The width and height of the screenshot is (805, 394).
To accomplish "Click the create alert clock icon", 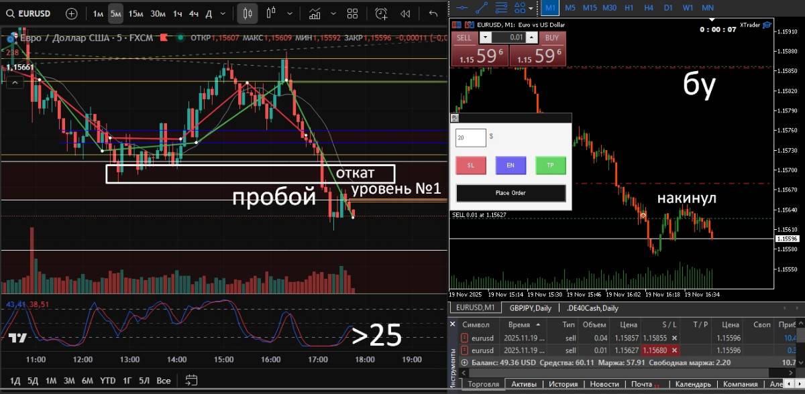I will 381,13.
